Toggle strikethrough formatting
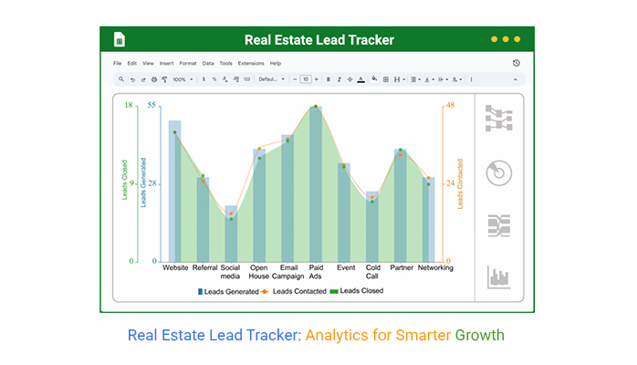Screen dimensions: 637x365 click(x=350, y=79)
